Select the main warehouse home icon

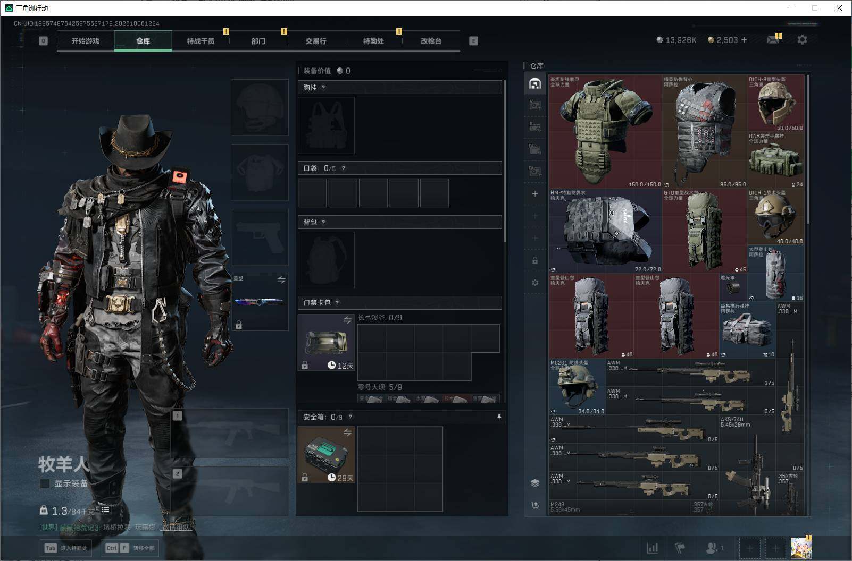tap(535, 83)
